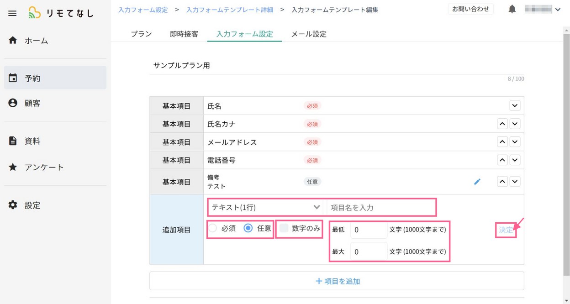The height and width of the screenshot is (304, 570).
Task: Switch to the メール設定 tab
Action: pos(309,34)
